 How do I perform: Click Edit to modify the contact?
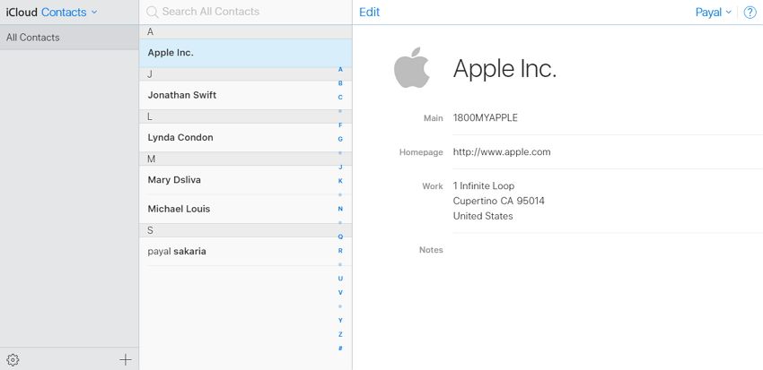click(369, 13)
